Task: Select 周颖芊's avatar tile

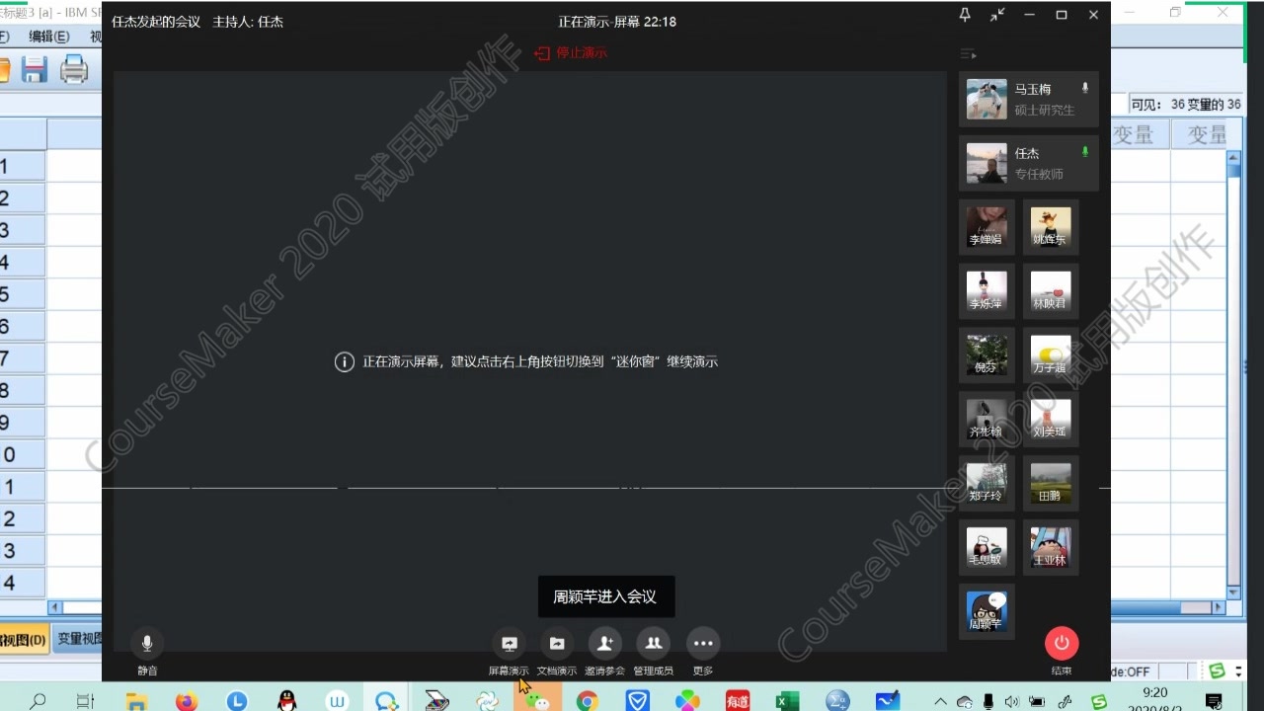Action: tap(987, 612)
